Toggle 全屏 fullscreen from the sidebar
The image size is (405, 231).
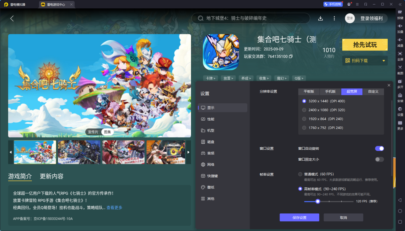click(400, 56)
